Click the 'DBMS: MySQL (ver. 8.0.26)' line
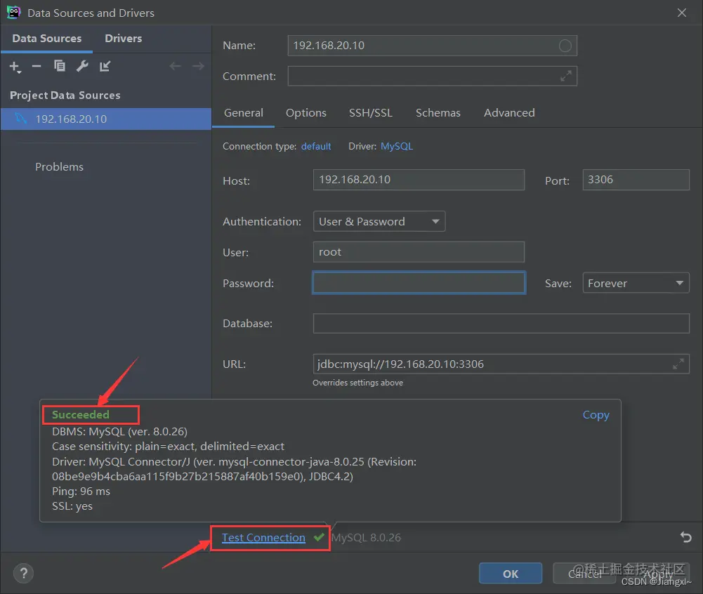Viewport: 703px width, 594px height. 119,432
